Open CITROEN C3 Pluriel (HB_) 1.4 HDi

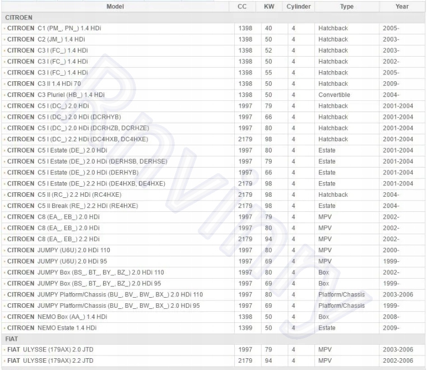point(56,95)
